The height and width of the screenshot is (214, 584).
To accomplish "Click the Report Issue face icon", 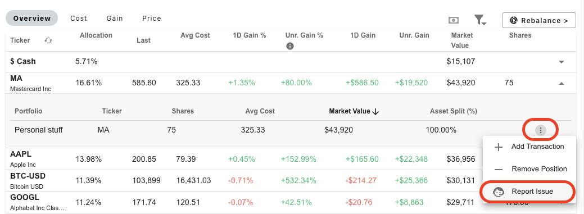I will coord(499,192).
